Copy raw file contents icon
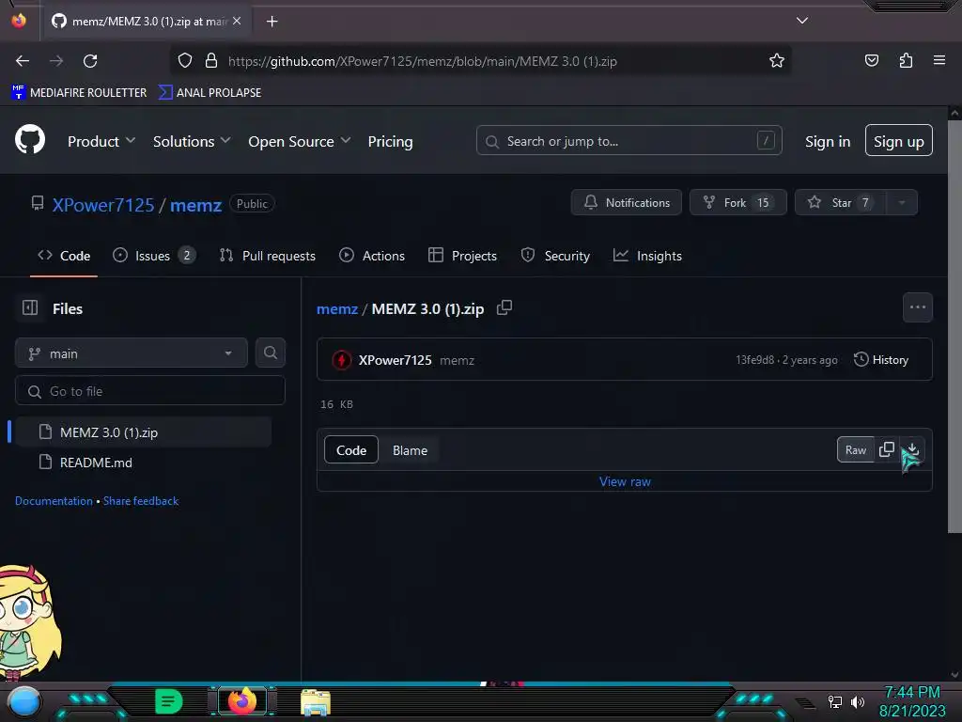Screen dimensions: 962x722 click(887, 449)
